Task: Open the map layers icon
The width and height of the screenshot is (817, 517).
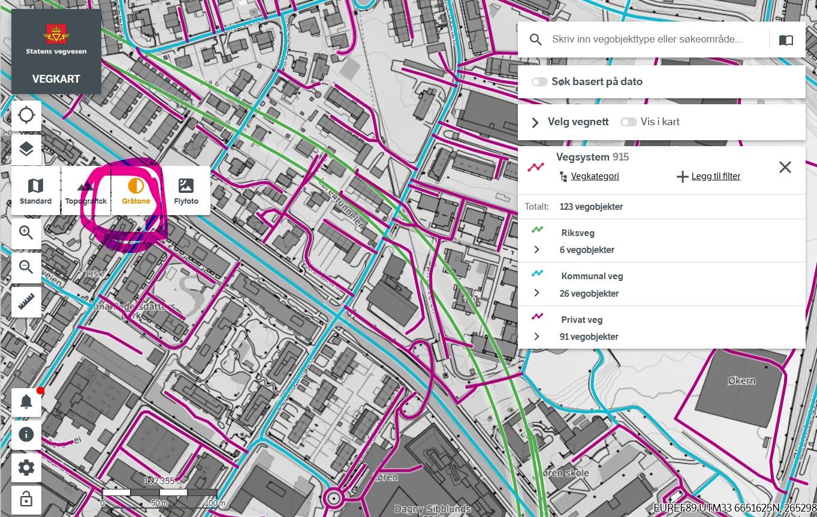Action: pyautogui.click(x=26, y=149)
